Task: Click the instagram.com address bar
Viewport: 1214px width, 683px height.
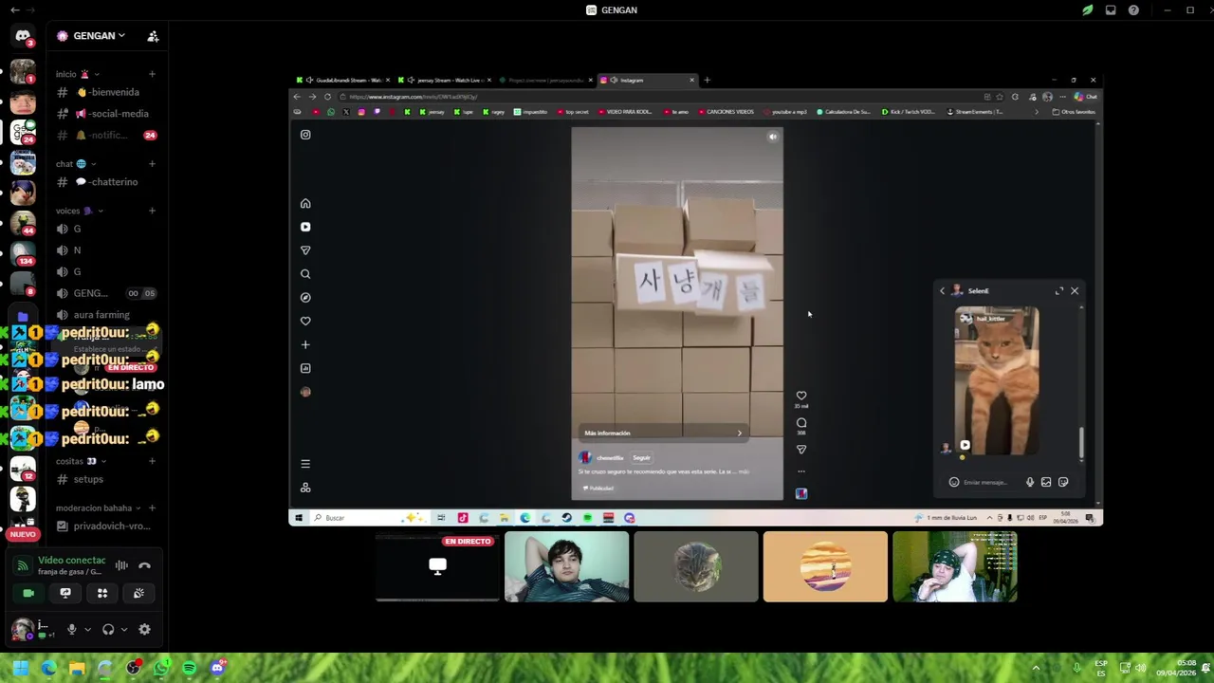Action: [658, 97]
